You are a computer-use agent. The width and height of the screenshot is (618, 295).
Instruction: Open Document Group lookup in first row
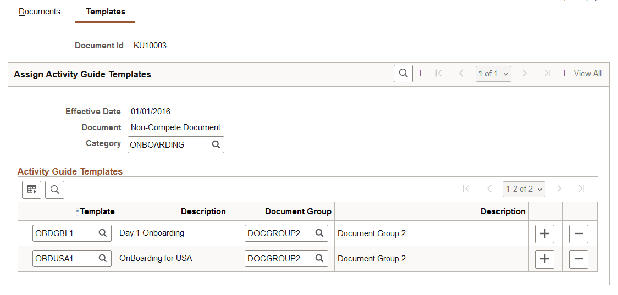coord(319,233)
